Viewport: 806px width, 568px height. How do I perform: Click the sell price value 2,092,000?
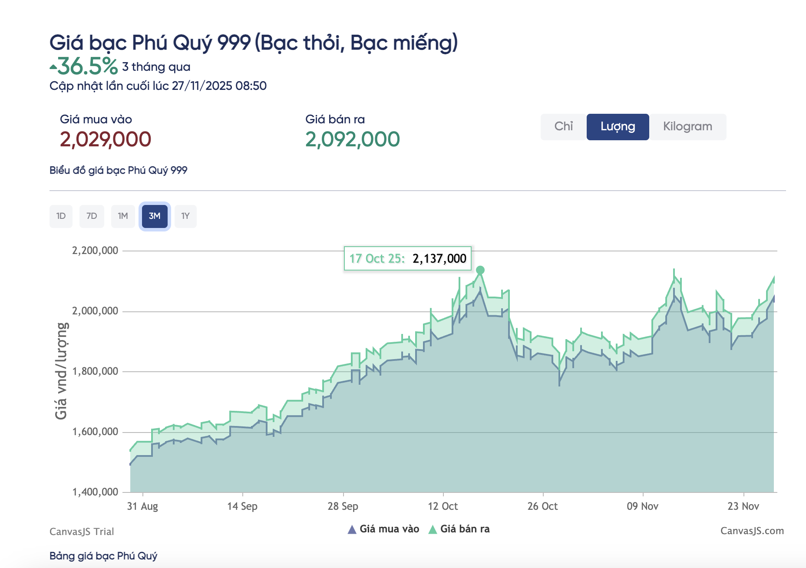click(x=352, y=139)
